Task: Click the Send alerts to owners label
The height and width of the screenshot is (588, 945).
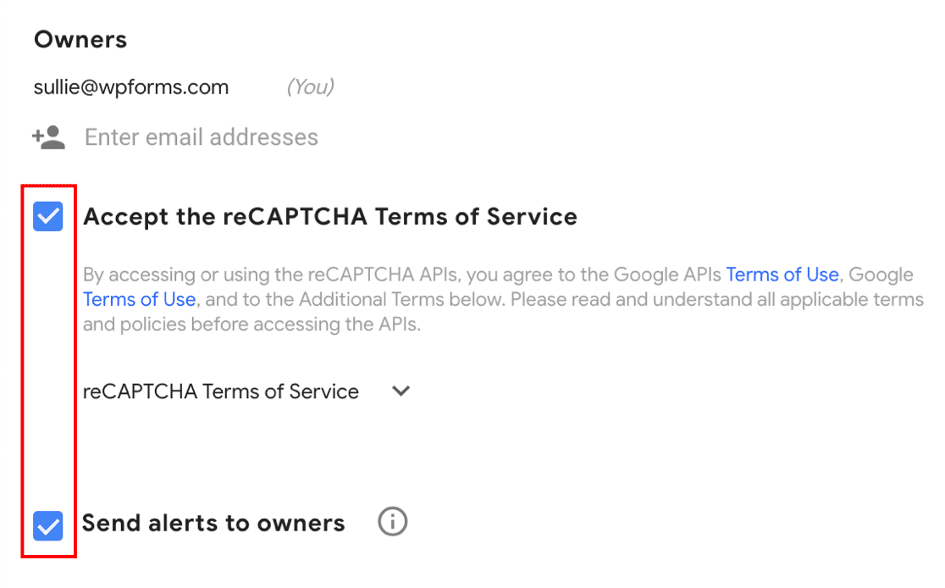Action: (213, 524)
